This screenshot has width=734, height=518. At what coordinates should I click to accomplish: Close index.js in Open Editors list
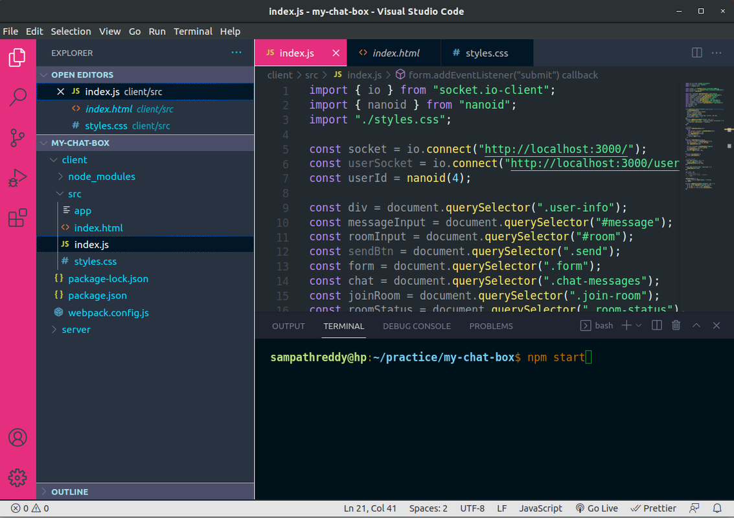point(60,92)
